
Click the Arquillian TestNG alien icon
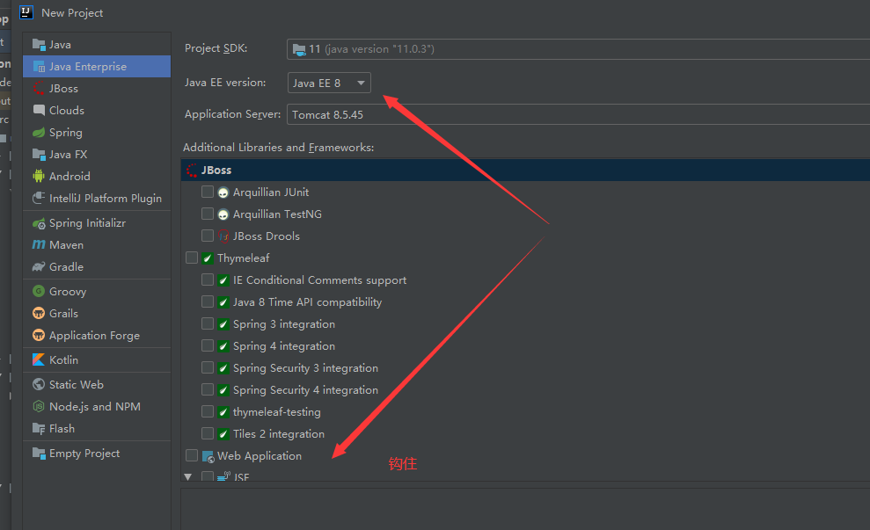[x=223, y=214]
